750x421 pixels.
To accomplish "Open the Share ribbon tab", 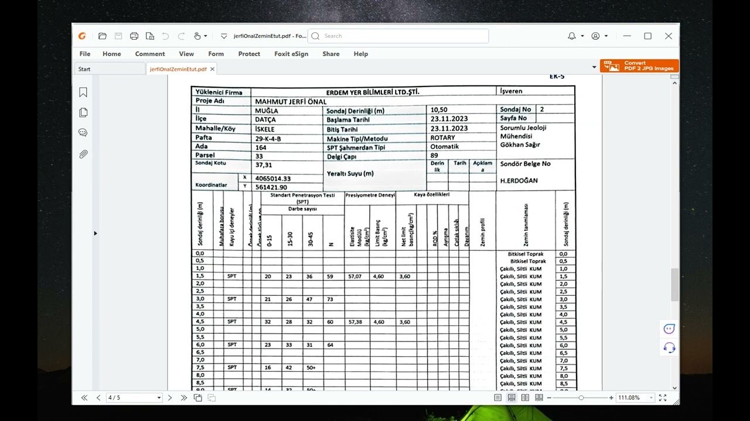I will point(331,54).
